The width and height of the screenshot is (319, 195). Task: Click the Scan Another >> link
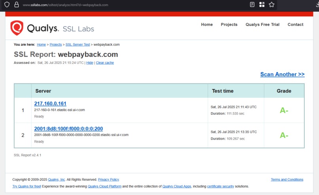coord(282,74)
